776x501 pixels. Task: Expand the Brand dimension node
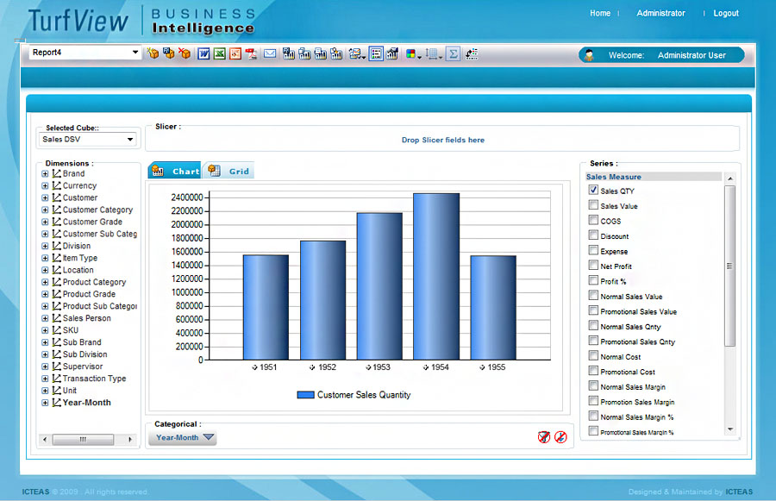(x=45, y=174)
